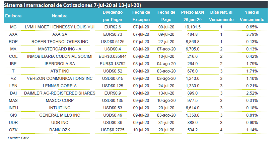The image size is (273, 142).
Task: Click the Emisora column header
Action: pos(13,16)
